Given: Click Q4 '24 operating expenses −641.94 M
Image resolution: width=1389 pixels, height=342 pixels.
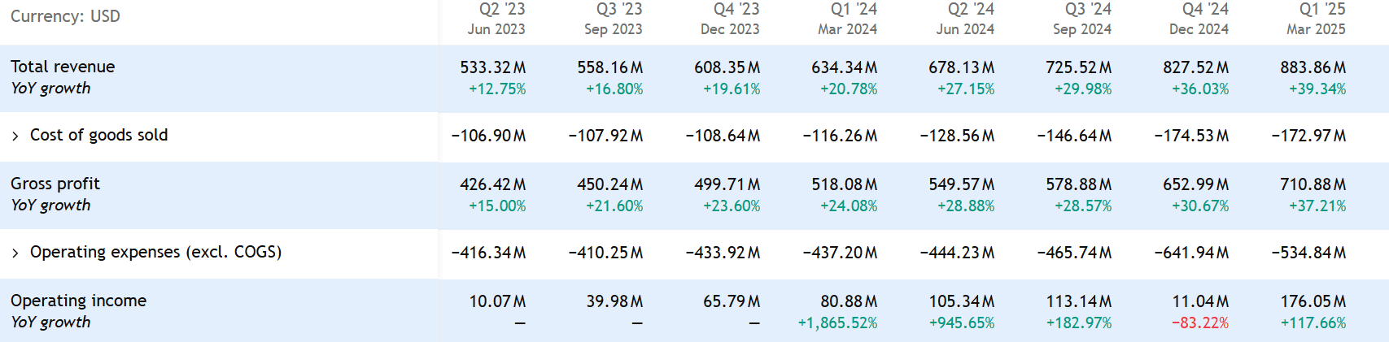Looking at the screenshot, I should [x=1191, y=253].
